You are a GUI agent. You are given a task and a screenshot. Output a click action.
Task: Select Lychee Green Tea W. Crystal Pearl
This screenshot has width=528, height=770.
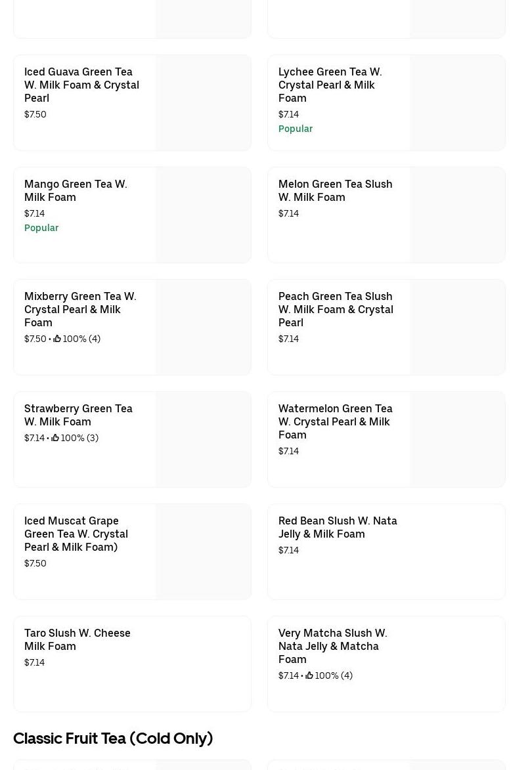point(330,85)
